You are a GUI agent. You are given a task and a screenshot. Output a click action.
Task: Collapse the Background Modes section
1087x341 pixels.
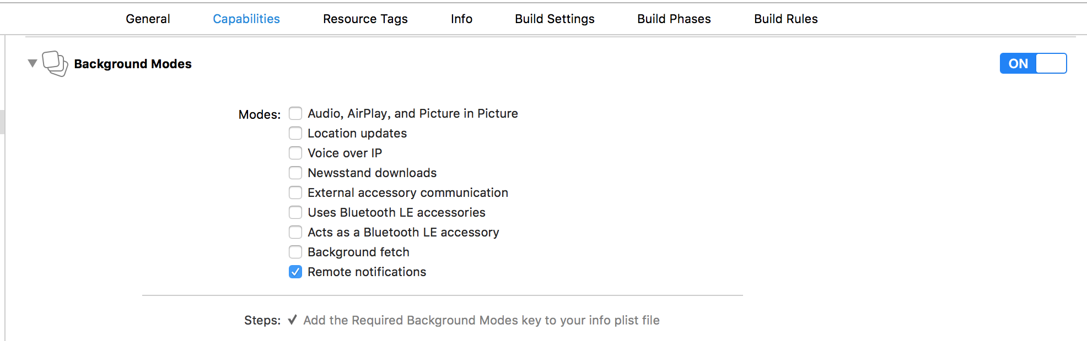[33, 63]
